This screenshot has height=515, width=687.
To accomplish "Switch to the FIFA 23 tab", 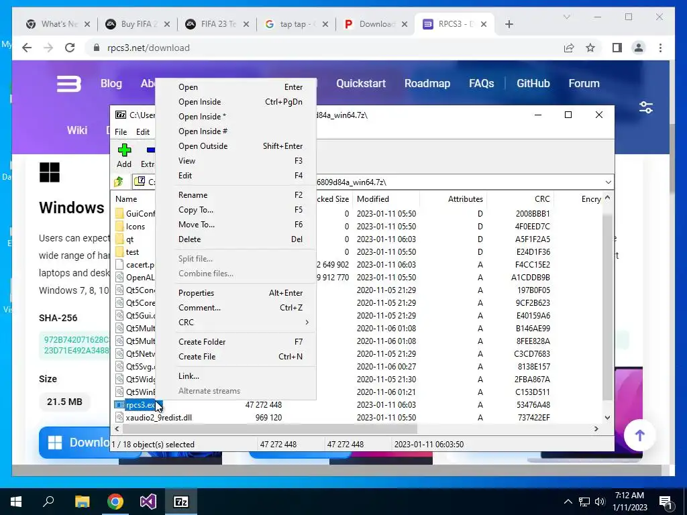I will click(217, 24).
